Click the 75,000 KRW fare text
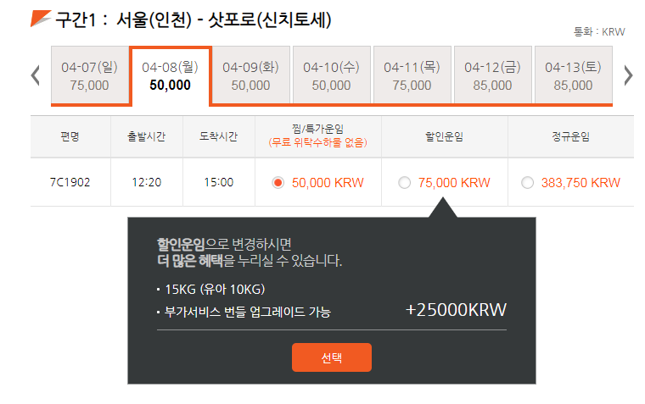645x404 pixels. coord(454,182)
